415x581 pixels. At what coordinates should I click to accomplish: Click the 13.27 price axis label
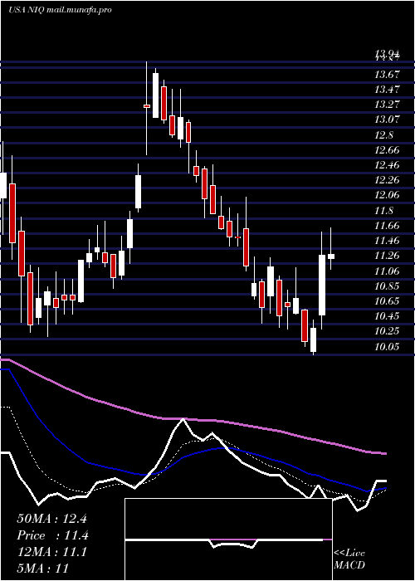(x=388, y=105)
